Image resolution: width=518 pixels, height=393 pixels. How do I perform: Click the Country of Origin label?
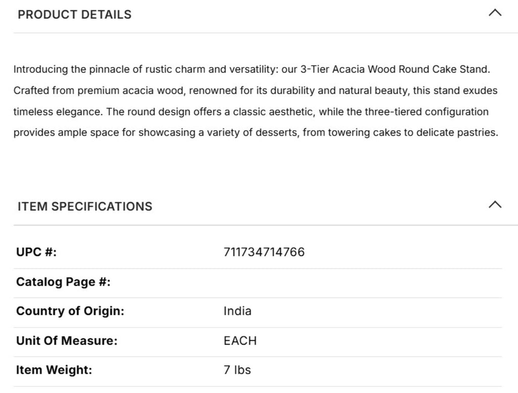tap(70, 311)
